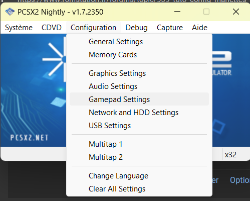Open Memory Cards settings
This screenshot has height=201, width=250.
(x=139, y=55)
